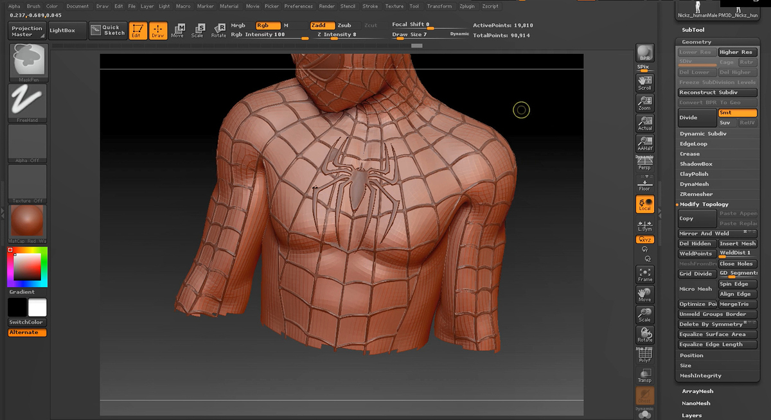Screen dimensions: 771x420
Task: Select the Zoom canvas tool
Action: click(645, 103)
